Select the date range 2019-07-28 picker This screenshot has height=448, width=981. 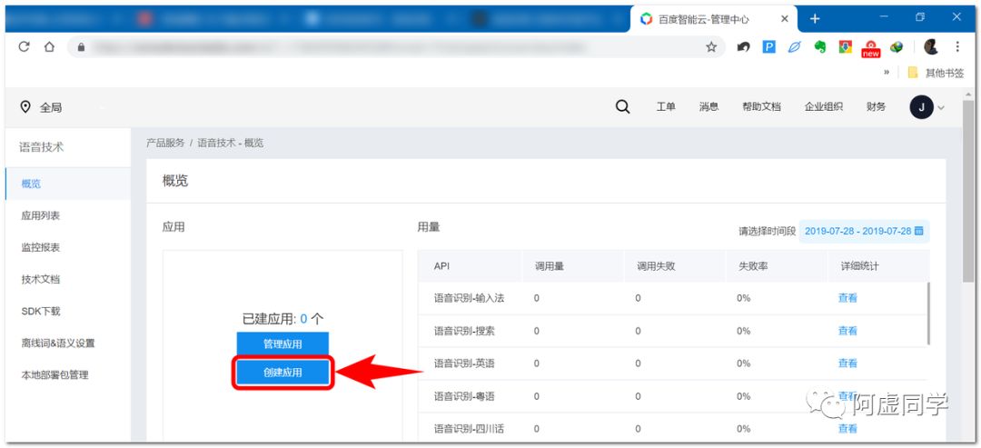(x=864, y=231)
